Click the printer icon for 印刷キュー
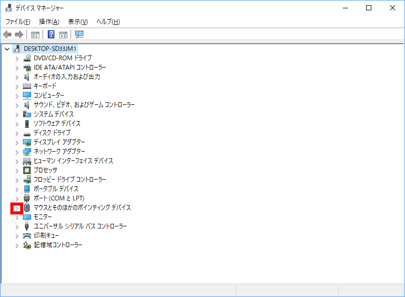This screenshot has height=297, width=405. (27, 236)
